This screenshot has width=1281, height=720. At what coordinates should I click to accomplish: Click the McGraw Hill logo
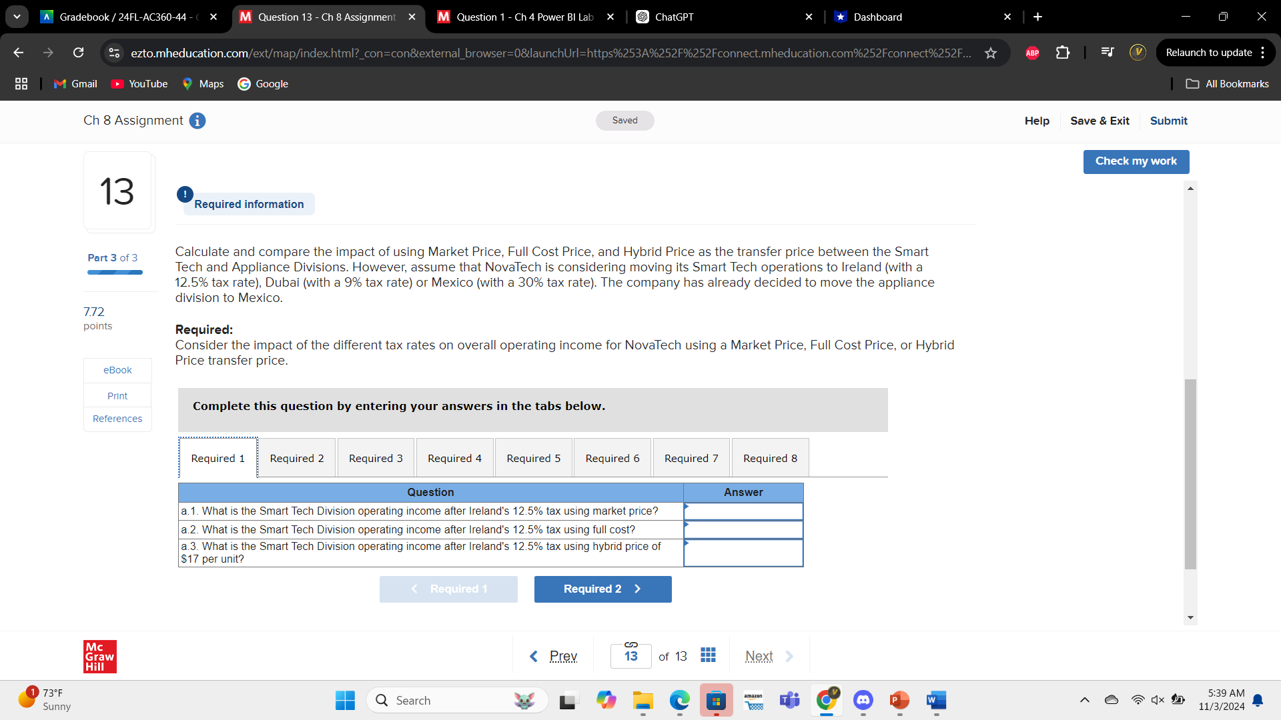[x=99, y=657]
